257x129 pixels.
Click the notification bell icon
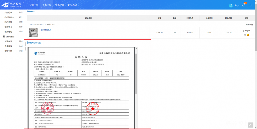pos(244,5)
